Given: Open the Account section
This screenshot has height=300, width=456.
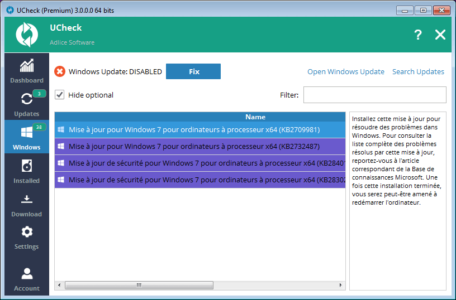Looking at the screenshot, I should (x=26, y=279).
